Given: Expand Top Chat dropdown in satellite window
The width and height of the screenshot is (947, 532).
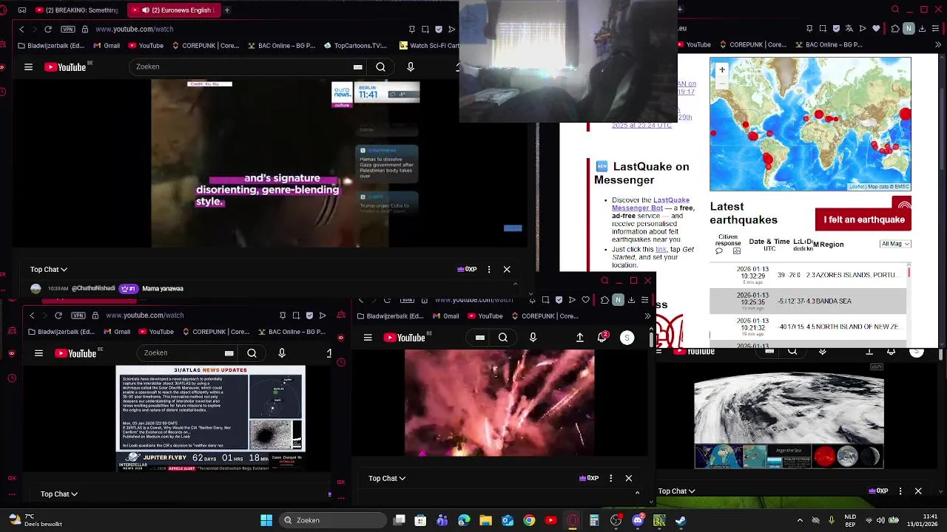Looking at the screenshot, I should coord(677,491).
